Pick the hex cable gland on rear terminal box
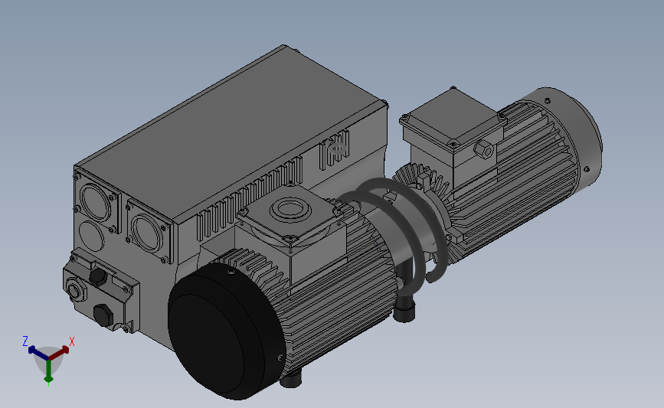This screenshot has height=408, width=664. (x=483, y=149)
